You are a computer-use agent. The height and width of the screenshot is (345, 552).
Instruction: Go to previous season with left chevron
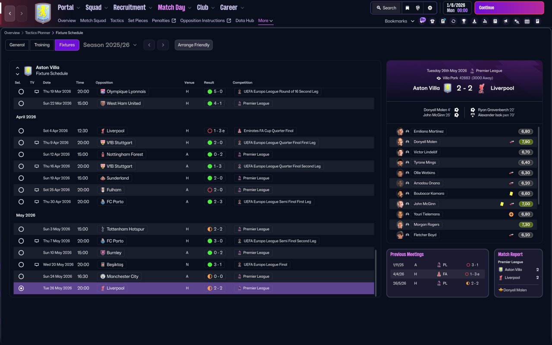149,45
